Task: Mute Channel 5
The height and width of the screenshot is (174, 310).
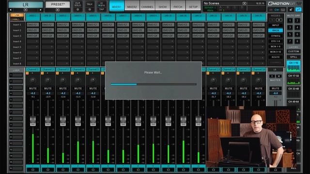Action: pyautogui.click(x=93, y=88)
